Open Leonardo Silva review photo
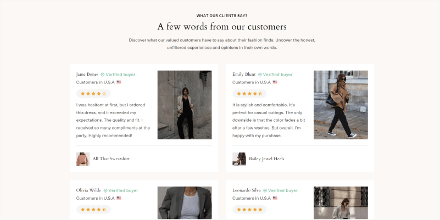440x220 pixels. click(341, 203)
